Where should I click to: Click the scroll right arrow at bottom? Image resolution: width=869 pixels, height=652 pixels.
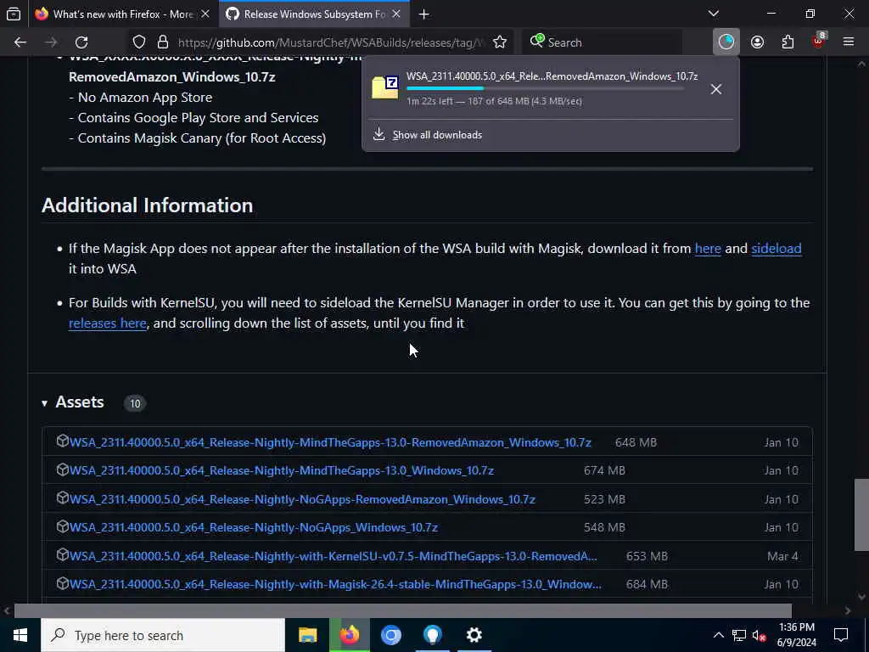pyautogui.click(x=848, y=610)
